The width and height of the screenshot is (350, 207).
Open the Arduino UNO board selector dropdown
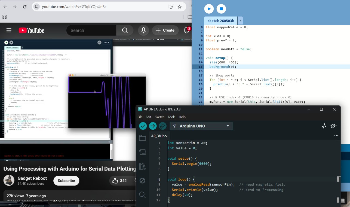click(x=201, y=126)
